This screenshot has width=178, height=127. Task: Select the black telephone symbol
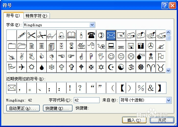pos(91,35)
